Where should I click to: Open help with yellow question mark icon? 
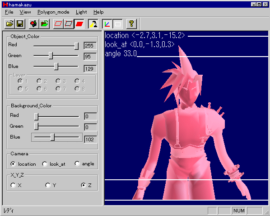[x=131, y=24]
